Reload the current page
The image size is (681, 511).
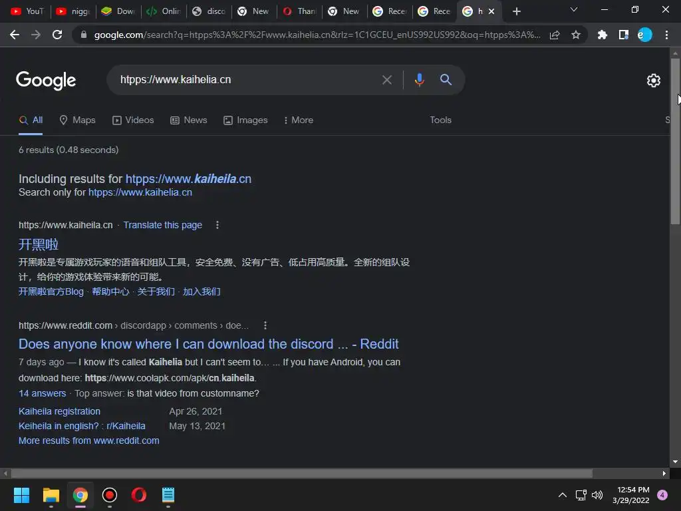tap(57, 35)
